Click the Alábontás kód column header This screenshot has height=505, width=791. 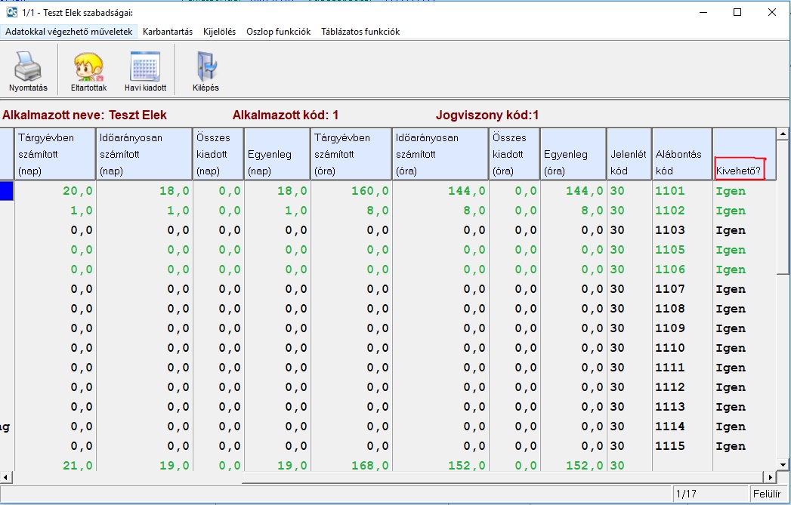coord(681,154)
